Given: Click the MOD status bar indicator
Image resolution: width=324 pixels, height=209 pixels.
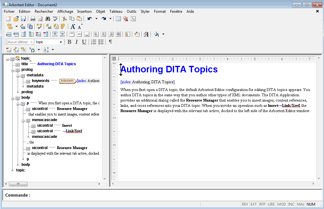Looking at the screenshot, I should [x=282, y=204].
